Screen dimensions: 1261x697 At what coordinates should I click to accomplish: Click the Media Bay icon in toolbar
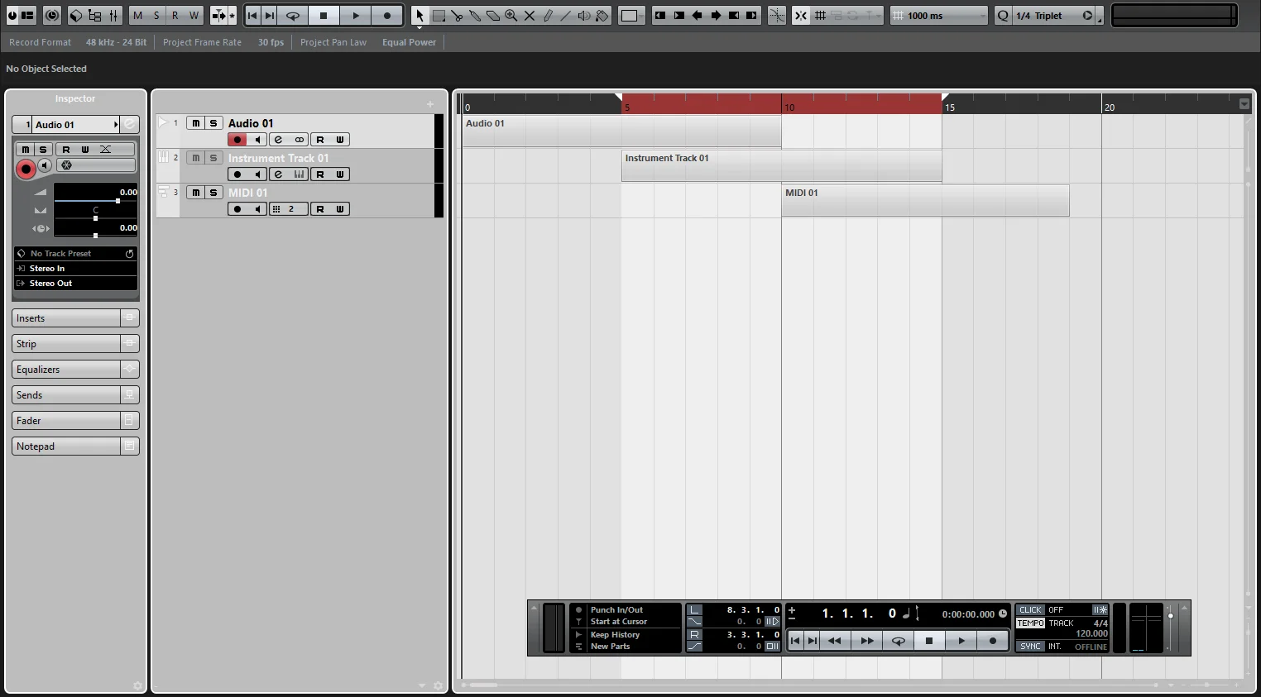(x=76, y=16)
